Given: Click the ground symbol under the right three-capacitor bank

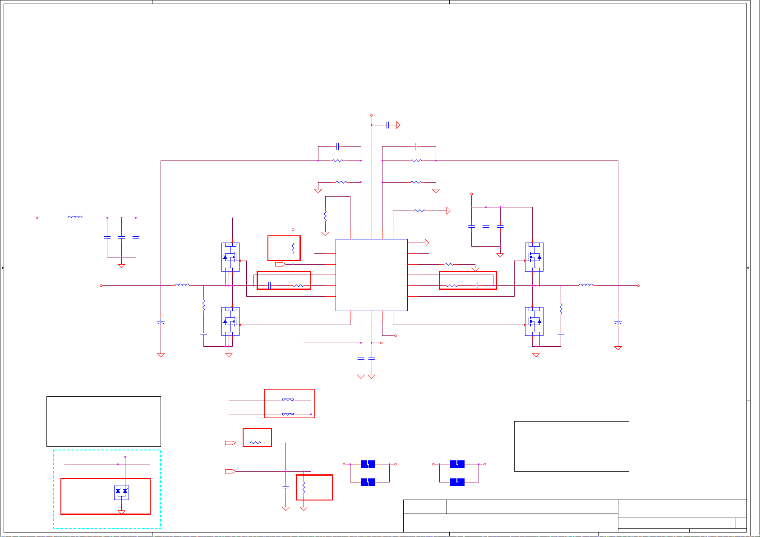Looking at the screenshot, I should click(500, 255).
